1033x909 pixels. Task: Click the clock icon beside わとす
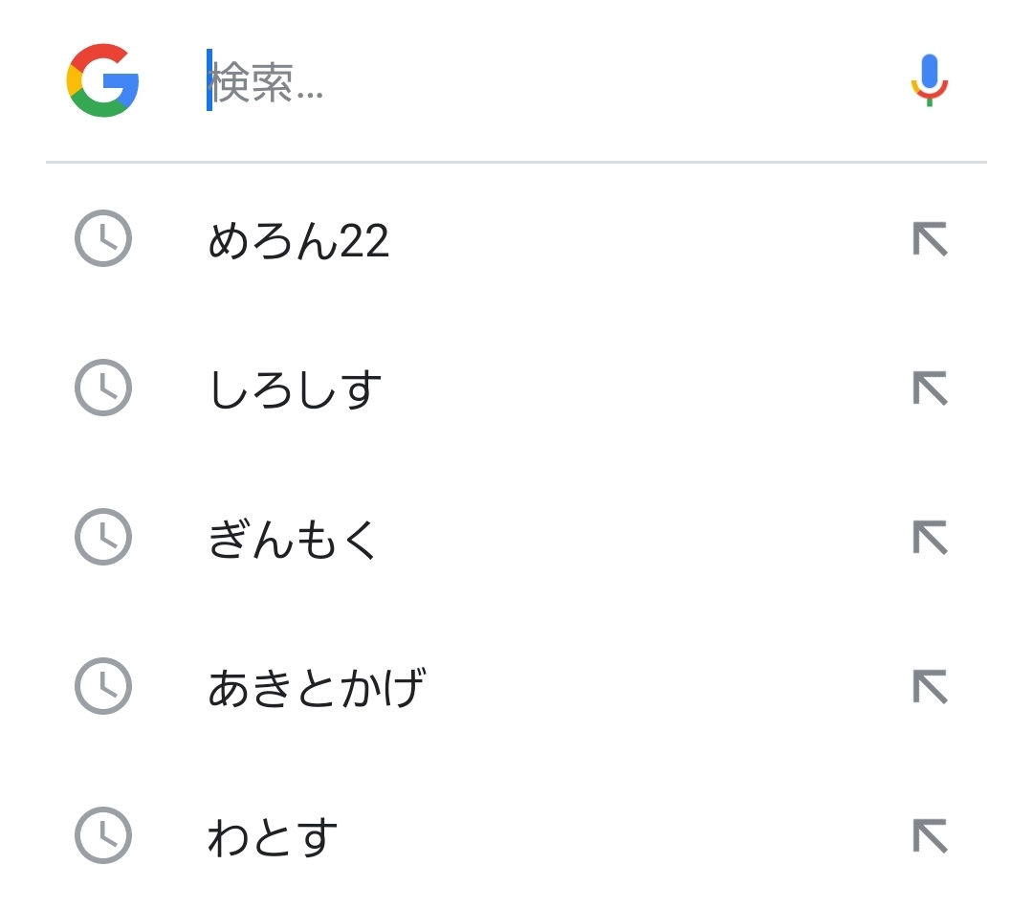pos(102,835)
